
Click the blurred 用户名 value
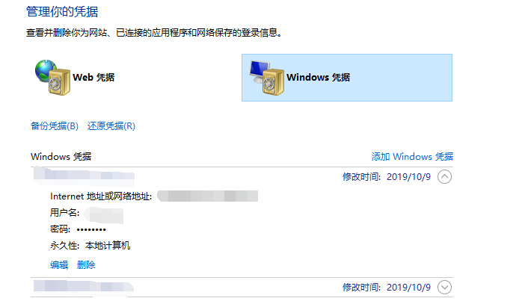coord(104,215)
